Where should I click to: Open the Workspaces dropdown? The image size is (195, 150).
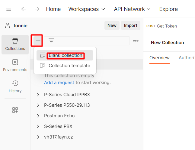coord(87,9)
